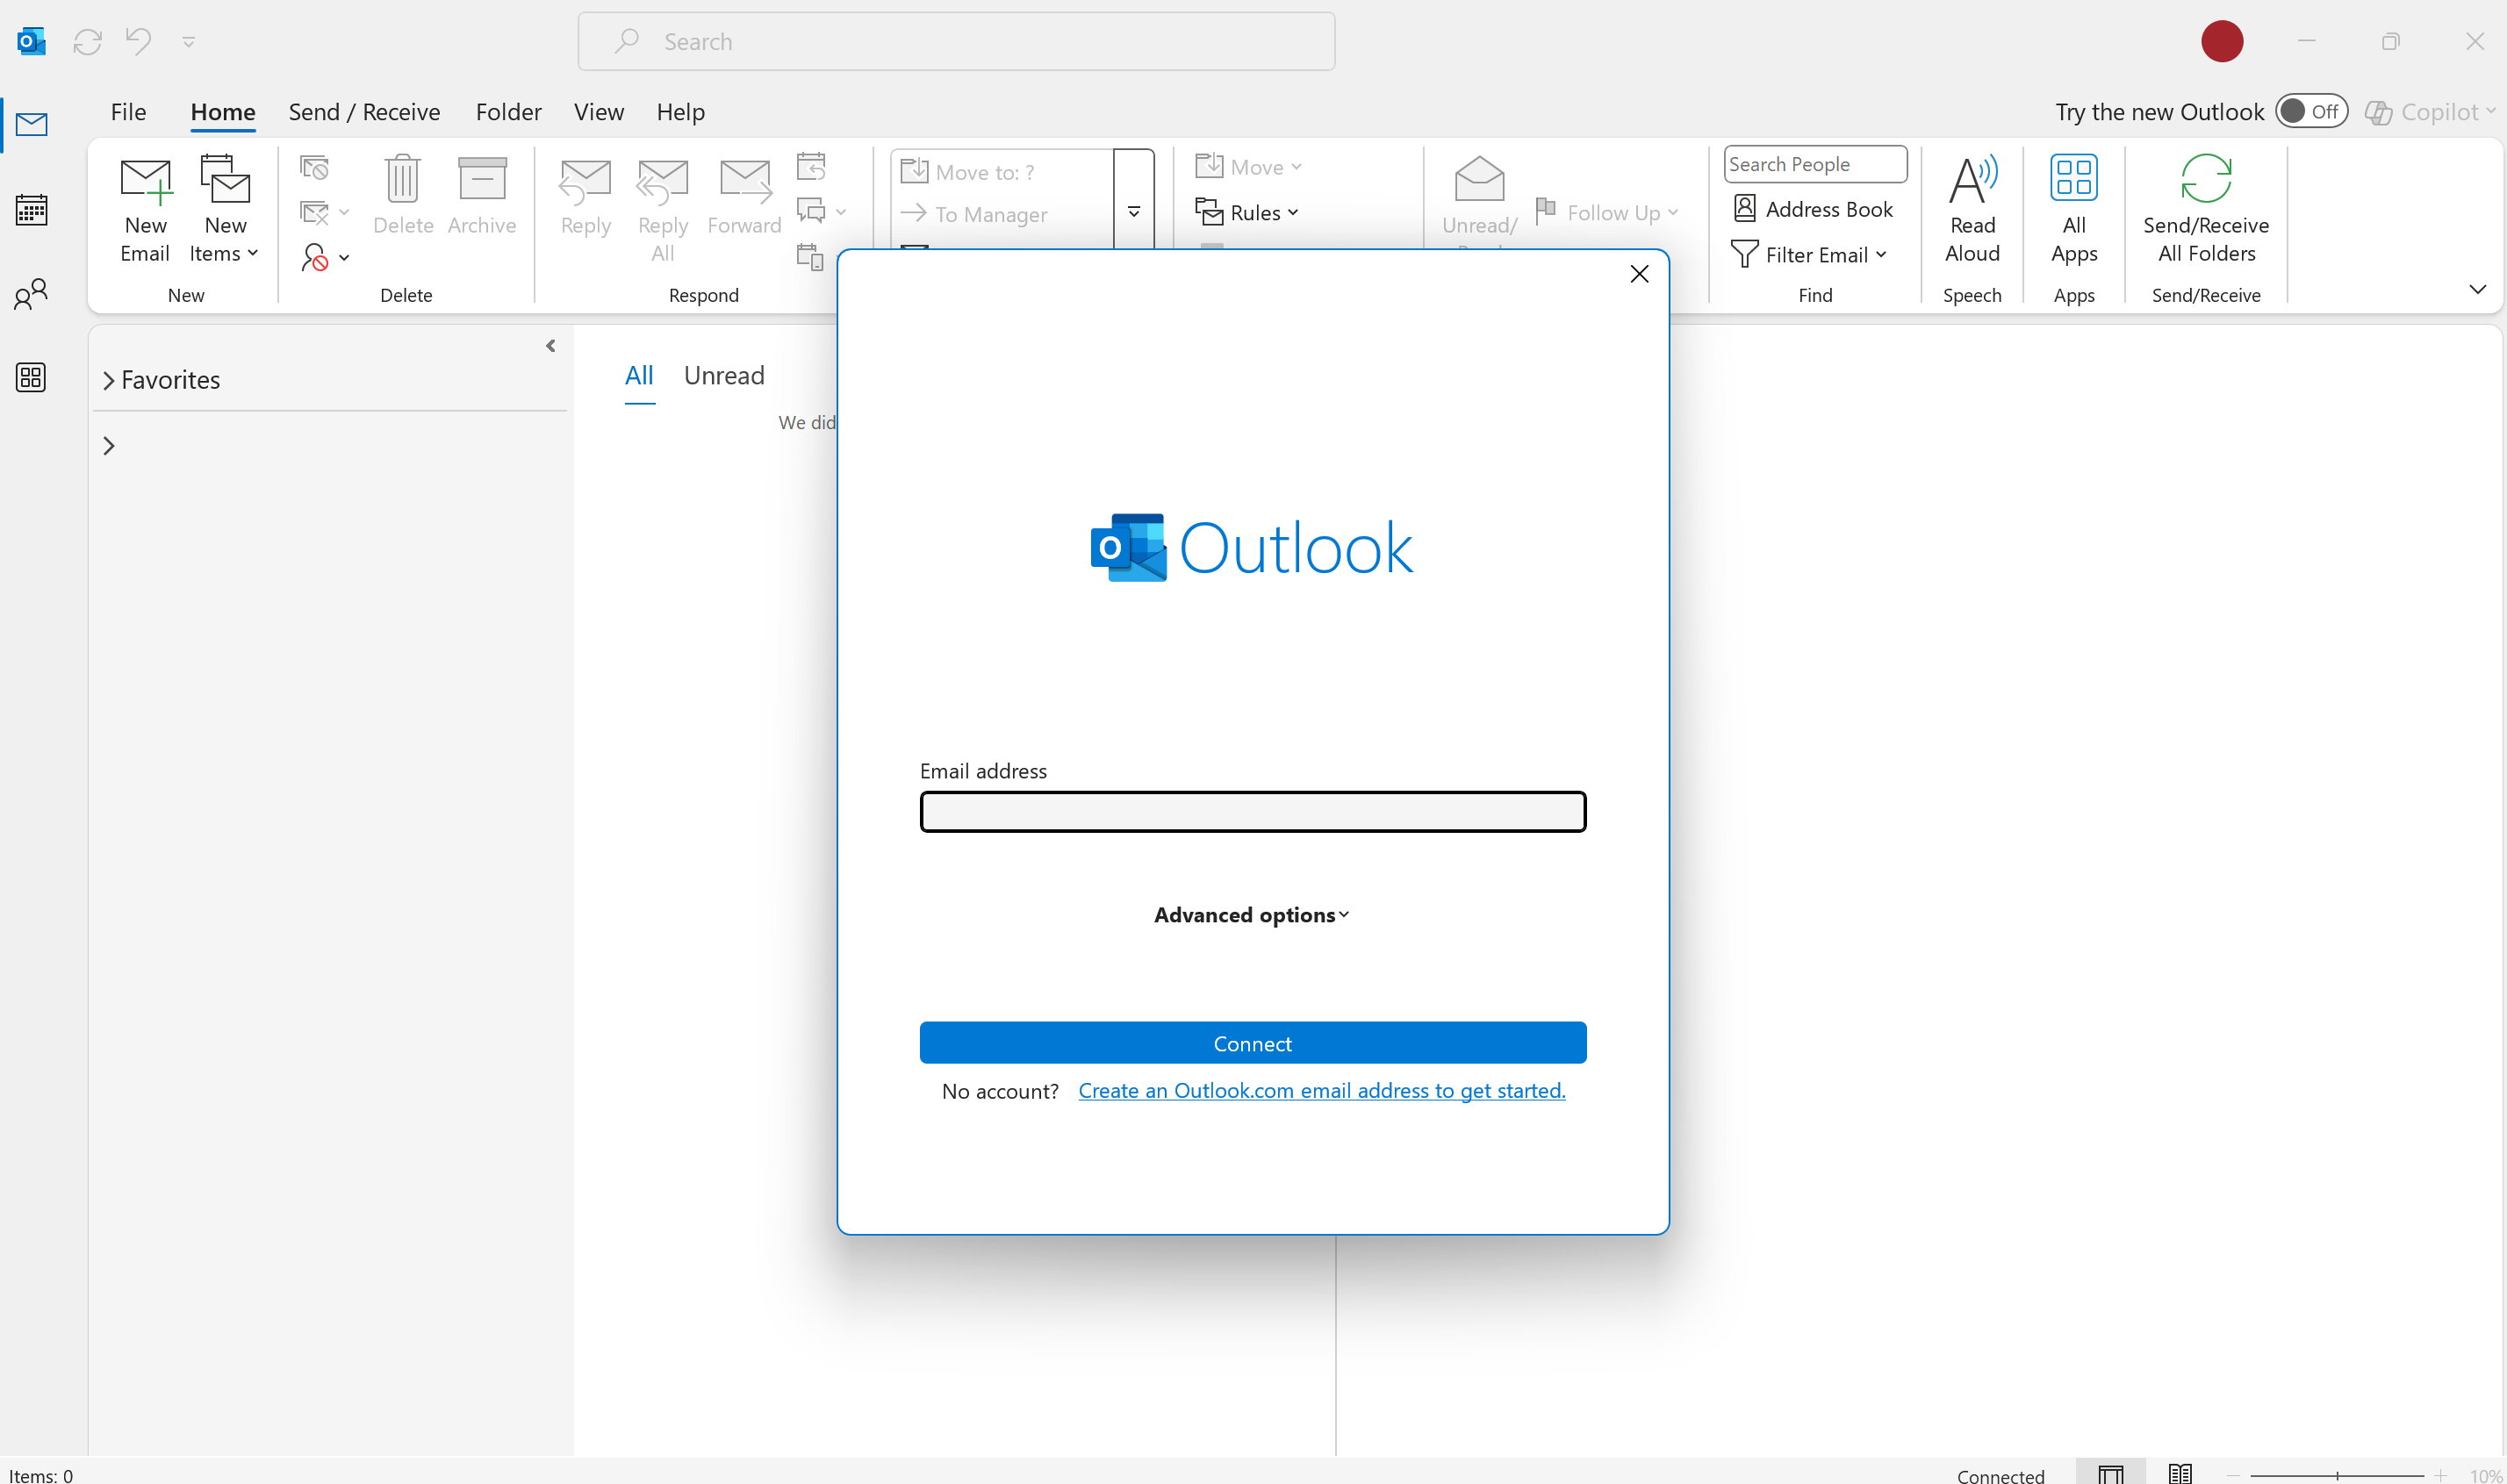
Task: Click the Ignore conversation icon
Action: click(x=315, y=167)
